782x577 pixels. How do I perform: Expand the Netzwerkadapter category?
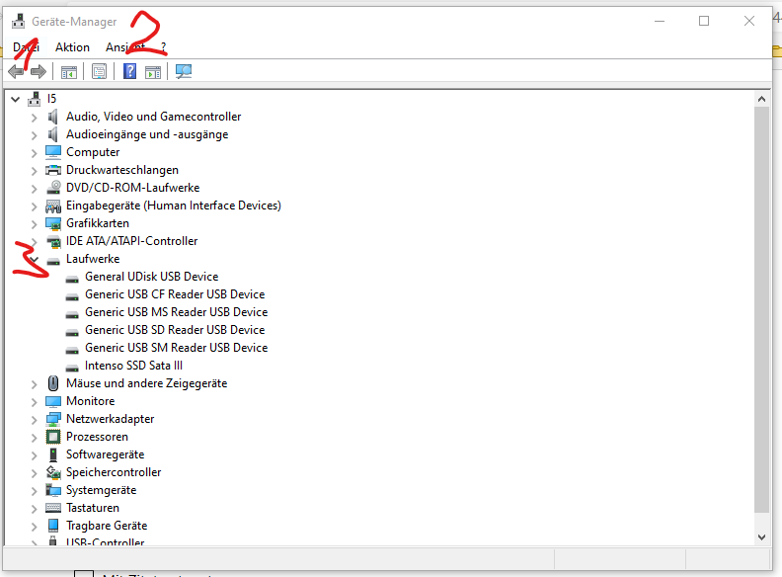(x=34, y=420)
